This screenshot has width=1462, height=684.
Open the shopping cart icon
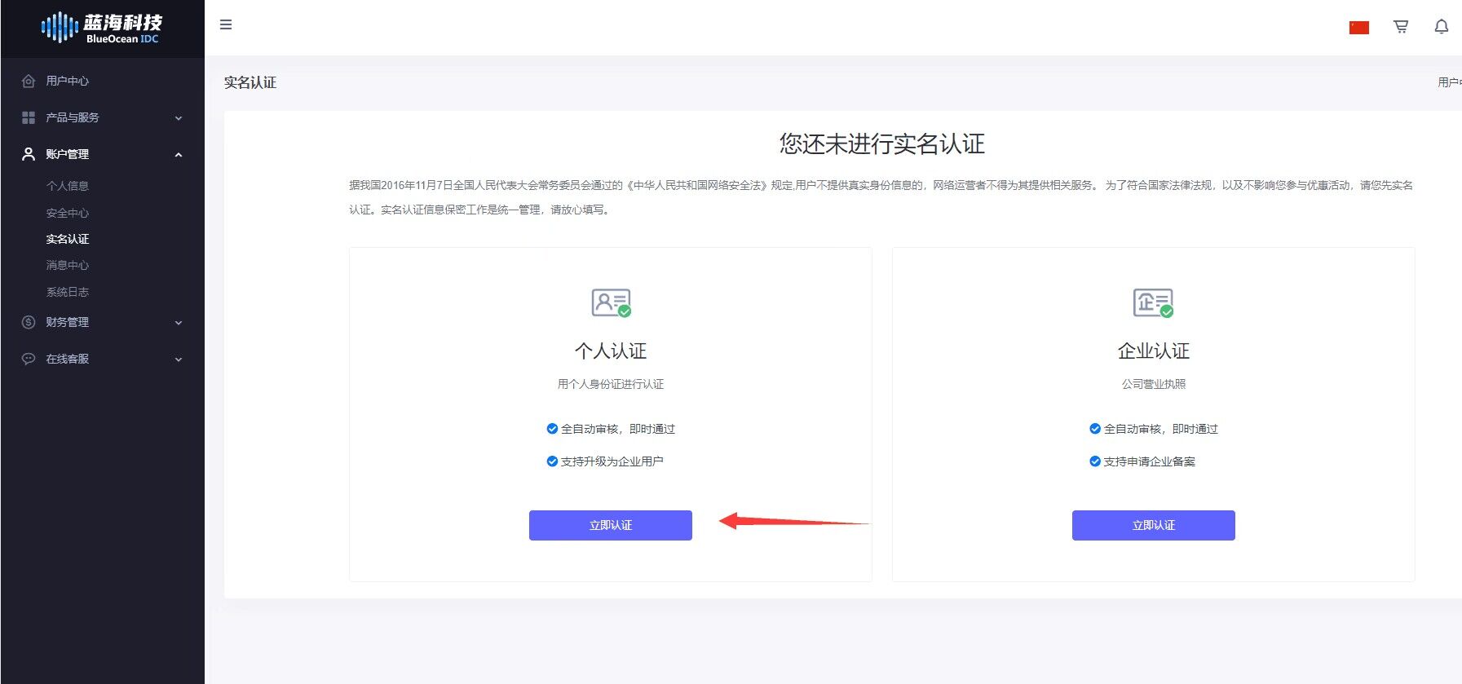[1401, 27]
